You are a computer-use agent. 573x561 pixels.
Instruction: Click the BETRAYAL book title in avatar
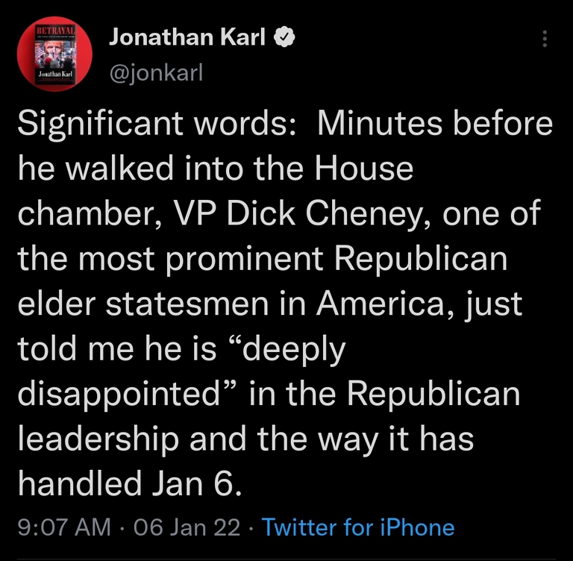click(55, 30)
